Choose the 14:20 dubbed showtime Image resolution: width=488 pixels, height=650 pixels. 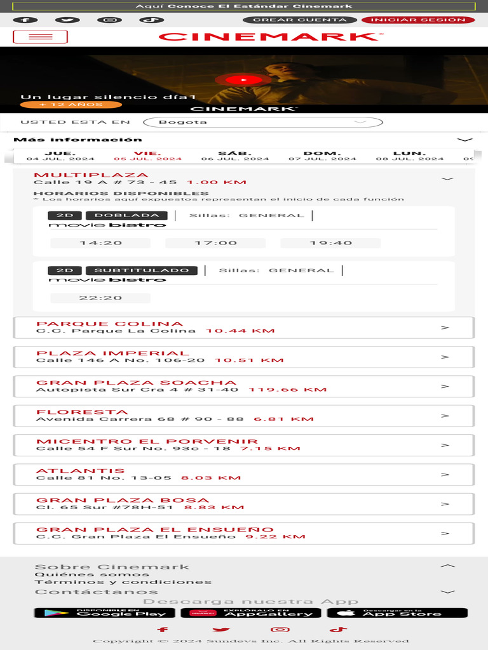pyautogui.click(x=100, y=243)
